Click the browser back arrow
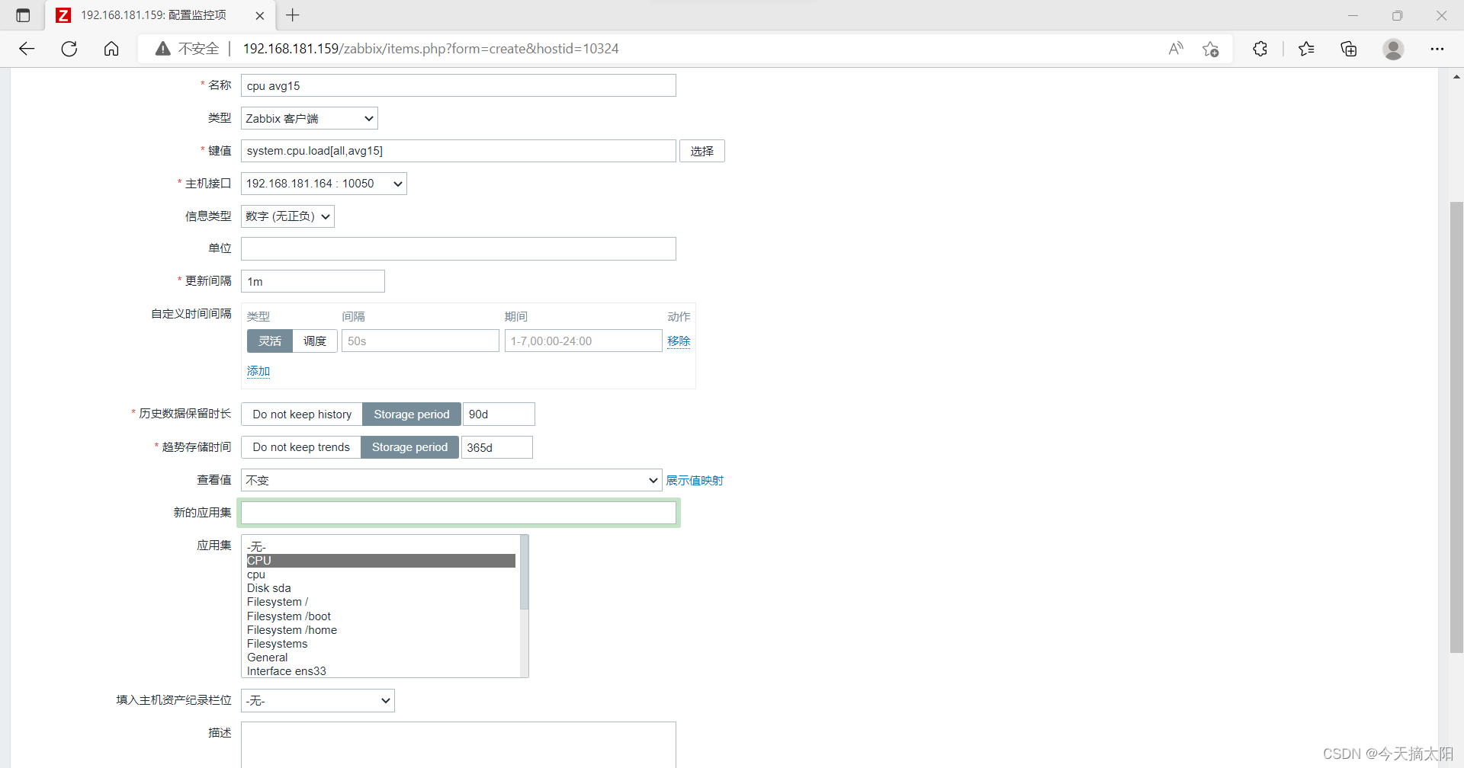The image size is (1464, 768). (x=27, y=49)
